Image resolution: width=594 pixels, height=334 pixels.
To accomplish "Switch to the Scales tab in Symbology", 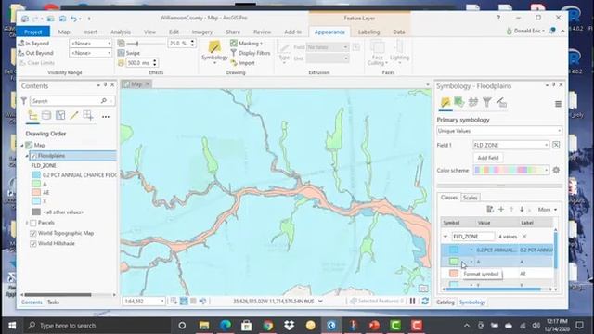I will point(471,198).
